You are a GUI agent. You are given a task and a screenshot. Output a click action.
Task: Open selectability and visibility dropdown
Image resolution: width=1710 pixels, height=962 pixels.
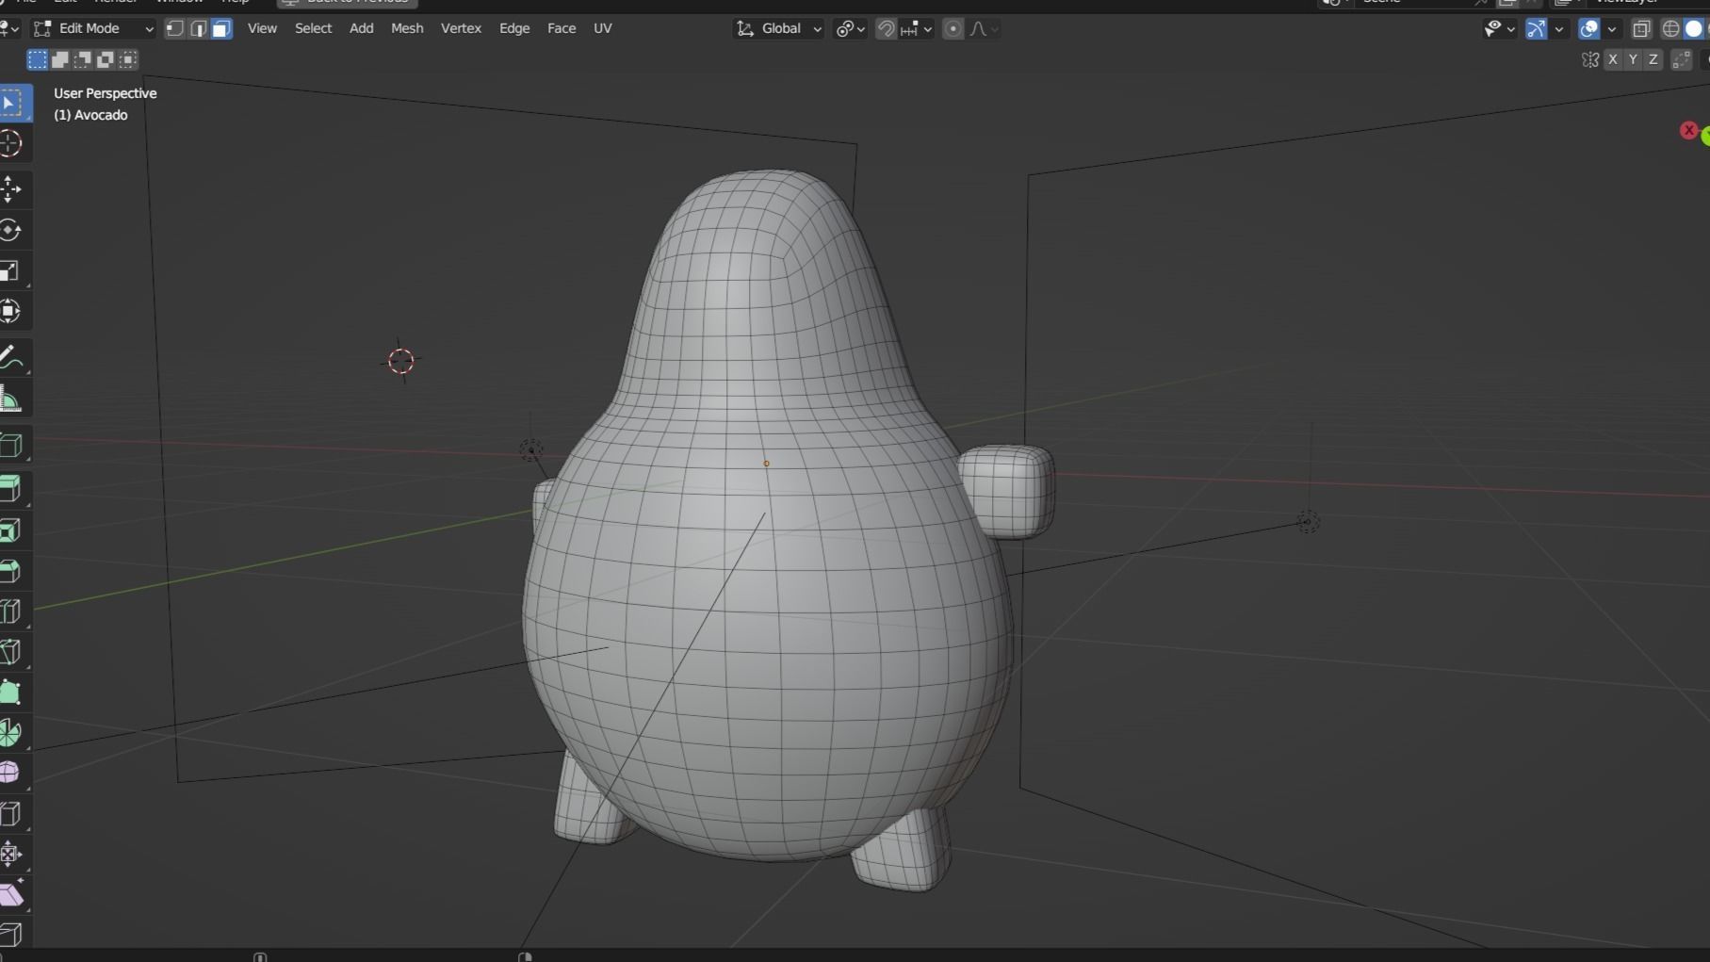coord(1499,28)
